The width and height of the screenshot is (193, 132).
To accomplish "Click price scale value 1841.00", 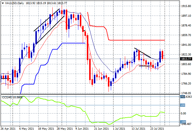I will pyautogui.click(x=186, y=45).
